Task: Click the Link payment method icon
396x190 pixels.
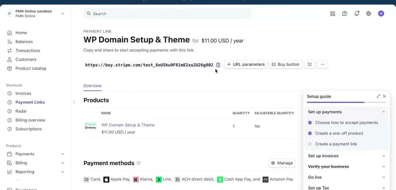Action: [159, 179]
